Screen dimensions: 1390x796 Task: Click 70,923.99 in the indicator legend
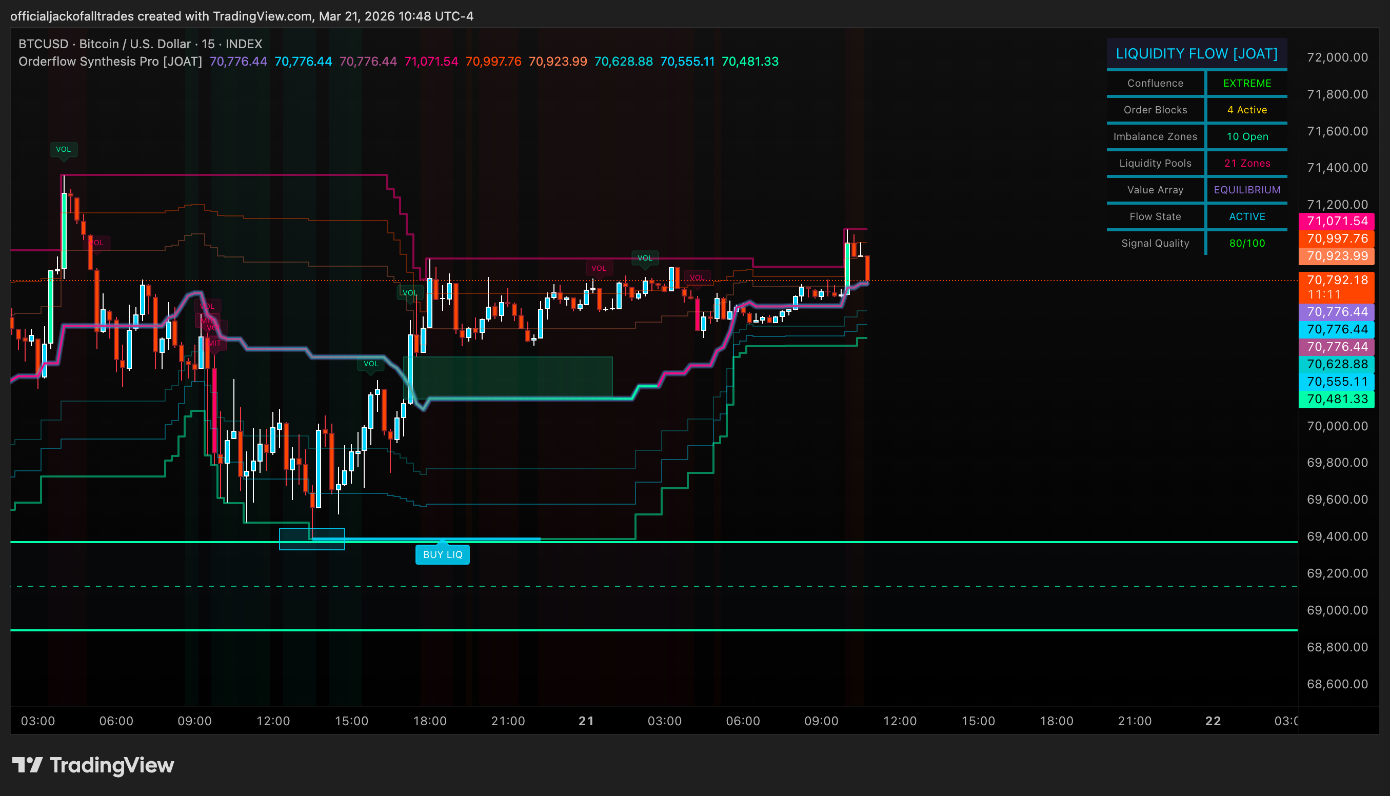point(558,61)
